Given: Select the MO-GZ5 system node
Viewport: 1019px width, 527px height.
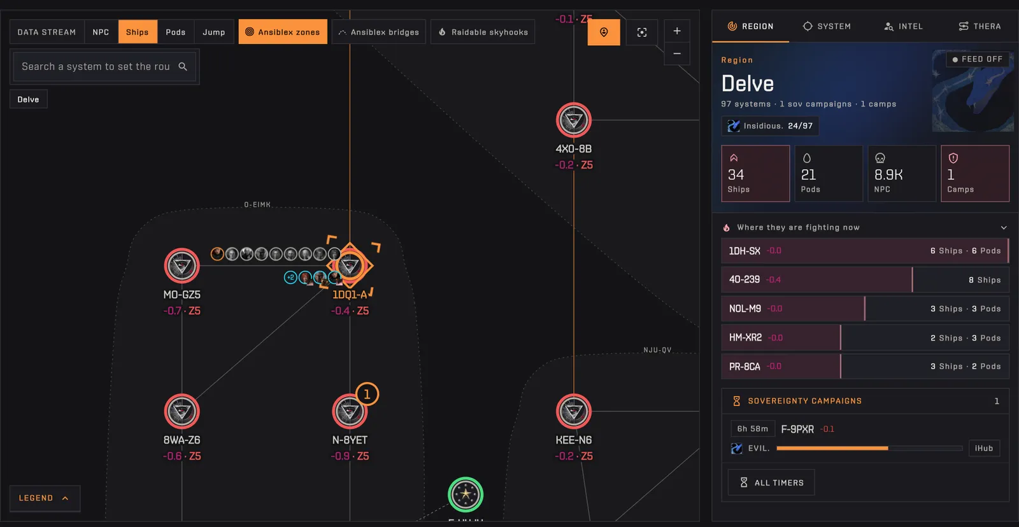Looking at the screenshot, I should pos(182,265).
